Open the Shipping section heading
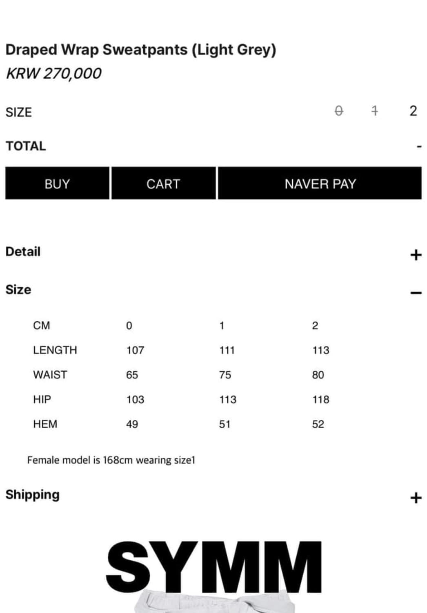This screenshot has width=427, height=613. (x=33, y=494)
